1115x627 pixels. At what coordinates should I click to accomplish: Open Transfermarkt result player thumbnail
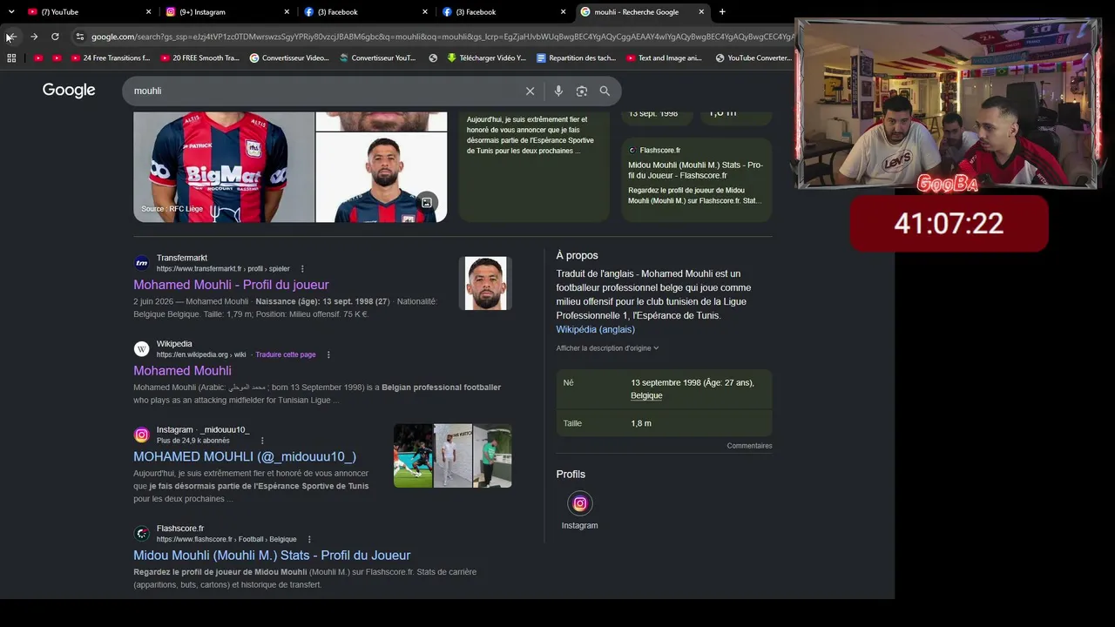[x=485, y=283]
